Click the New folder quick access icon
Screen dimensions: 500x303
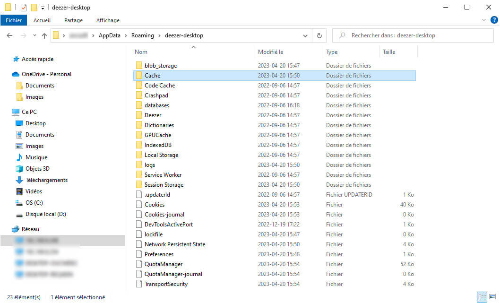pyautogui.click(x=34, y=7)
